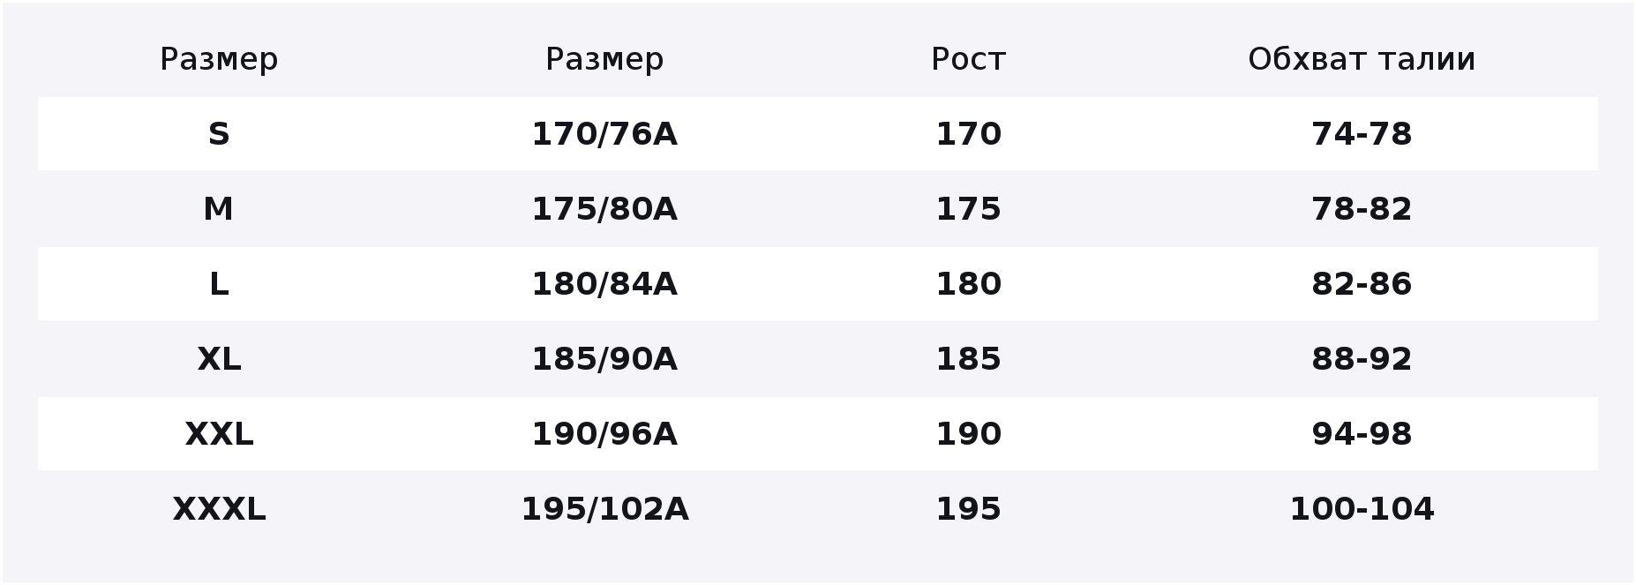Select the XL size cell
Viewport: 1636px width, 585px height.
(x=219, y=359)
